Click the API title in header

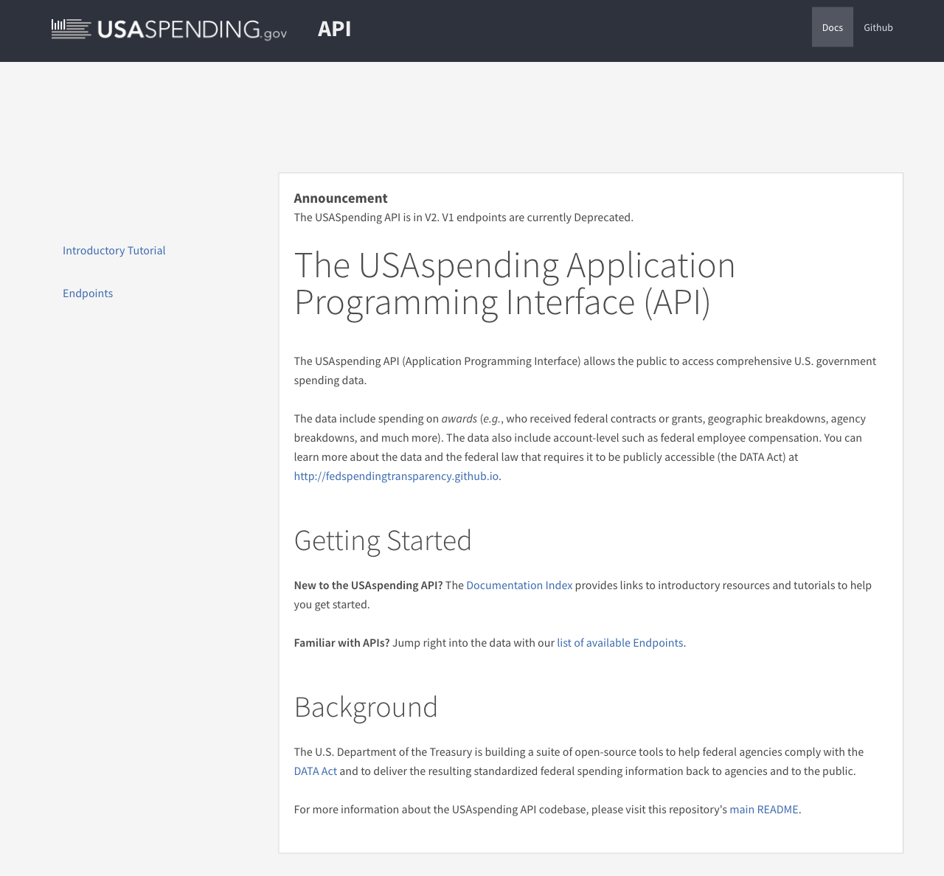click(x=334, y=29)
